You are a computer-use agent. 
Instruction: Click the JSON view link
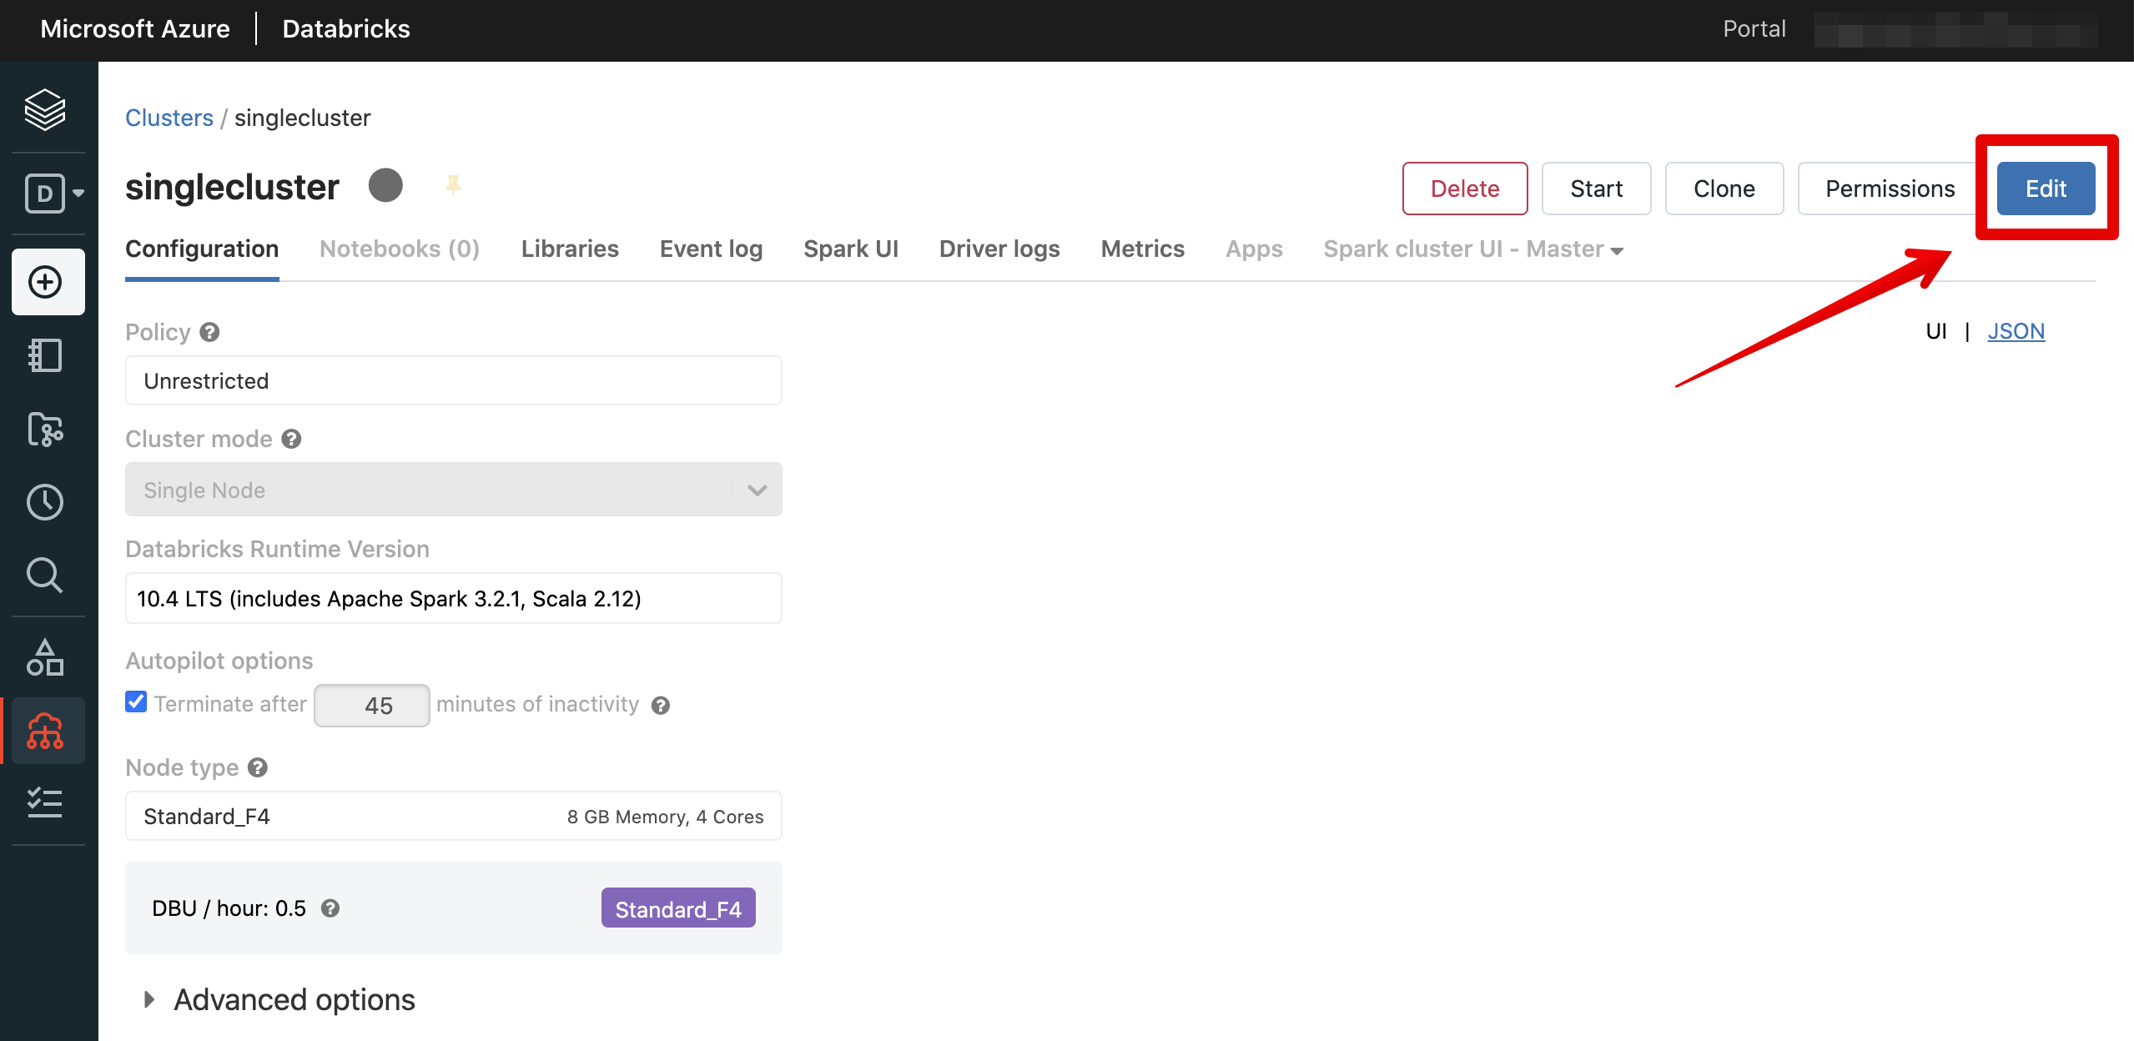point(2016,331)
